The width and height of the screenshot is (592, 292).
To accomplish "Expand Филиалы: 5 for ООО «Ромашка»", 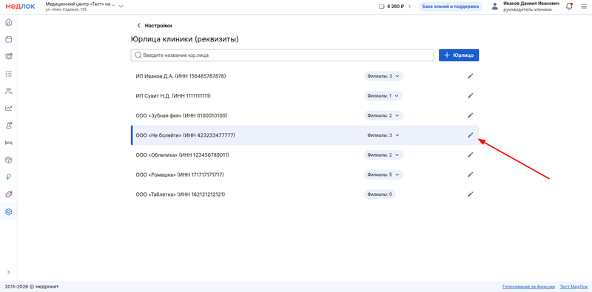I will click(x=383, y=174).
